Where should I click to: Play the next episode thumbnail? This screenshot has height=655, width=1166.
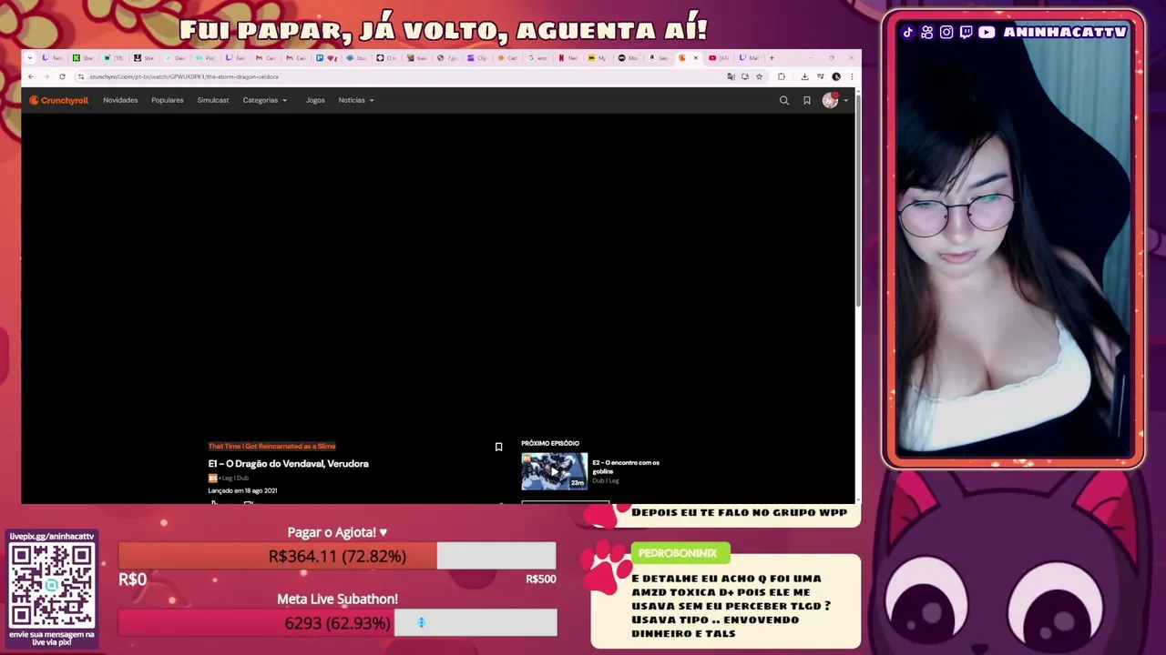pyautogui.click(x=554, y=471)
